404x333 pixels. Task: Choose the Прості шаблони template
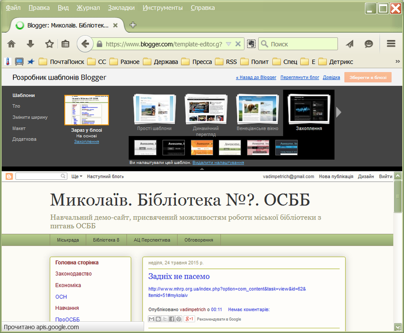pos(154,109)
